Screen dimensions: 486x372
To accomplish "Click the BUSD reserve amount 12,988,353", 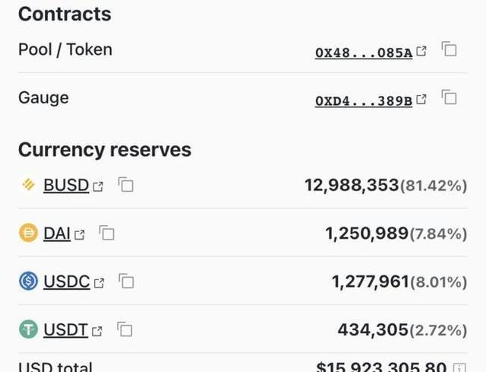I will click(352, 185).
